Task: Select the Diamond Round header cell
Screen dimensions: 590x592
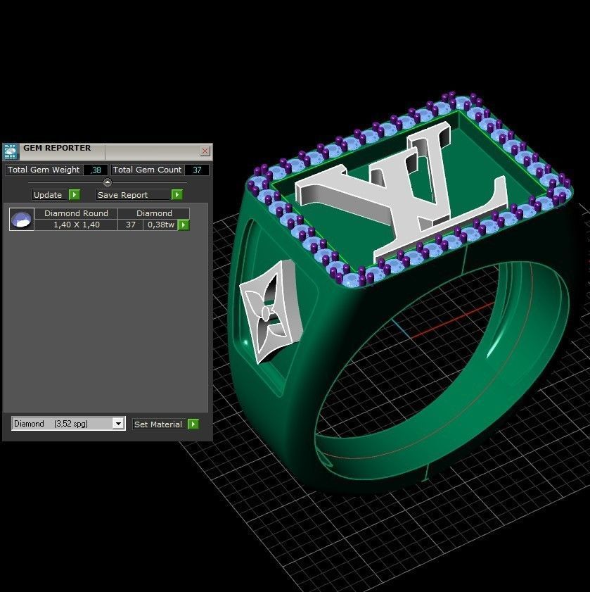Action: coord(76,213)
